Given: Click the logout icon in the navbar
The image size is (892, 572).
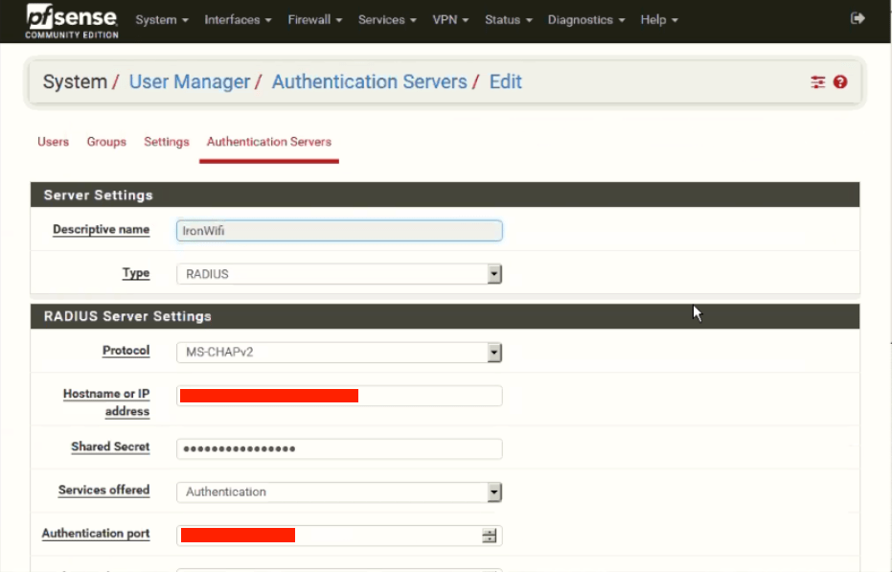Looking at the screenshot, I should click(858, 17).
